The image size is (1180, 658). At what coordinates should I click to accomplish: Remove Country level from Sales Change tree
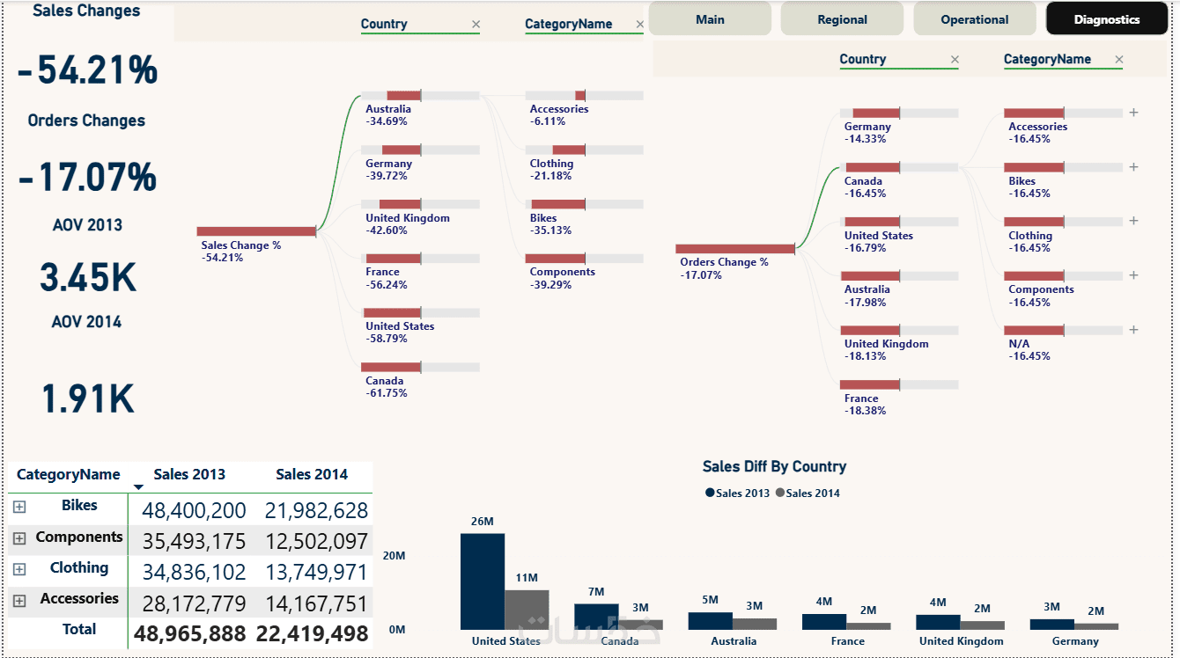click(476, 25)
